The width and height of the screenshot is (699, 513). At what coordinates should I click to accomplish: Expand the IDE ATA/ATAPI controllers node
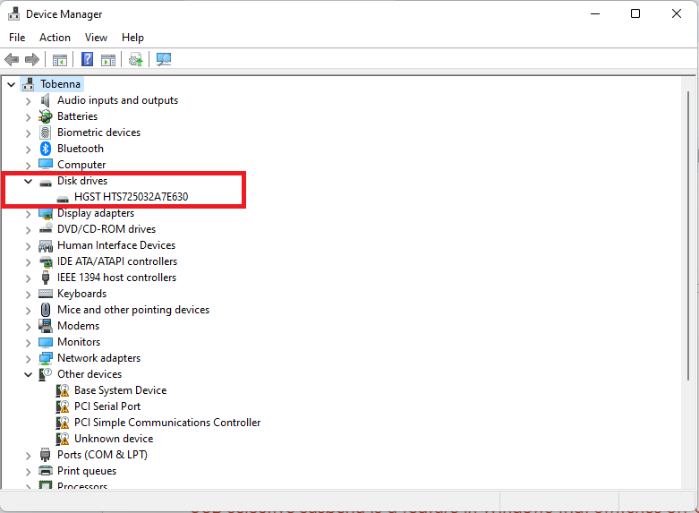[28, 262]
